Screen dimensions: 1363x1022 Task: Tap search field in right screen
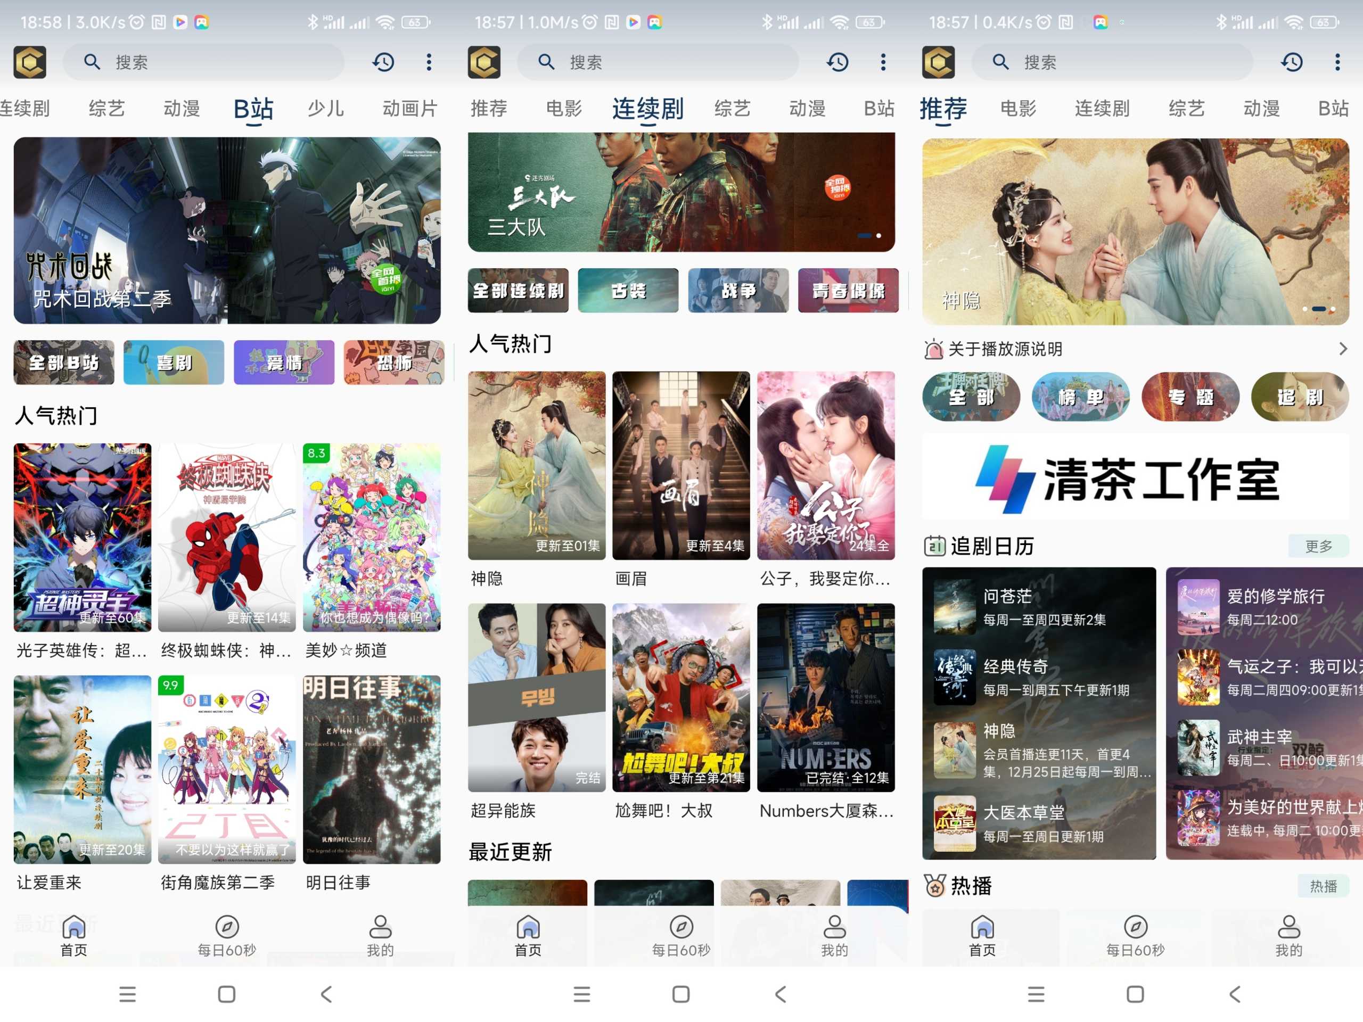coord(1112,62)
